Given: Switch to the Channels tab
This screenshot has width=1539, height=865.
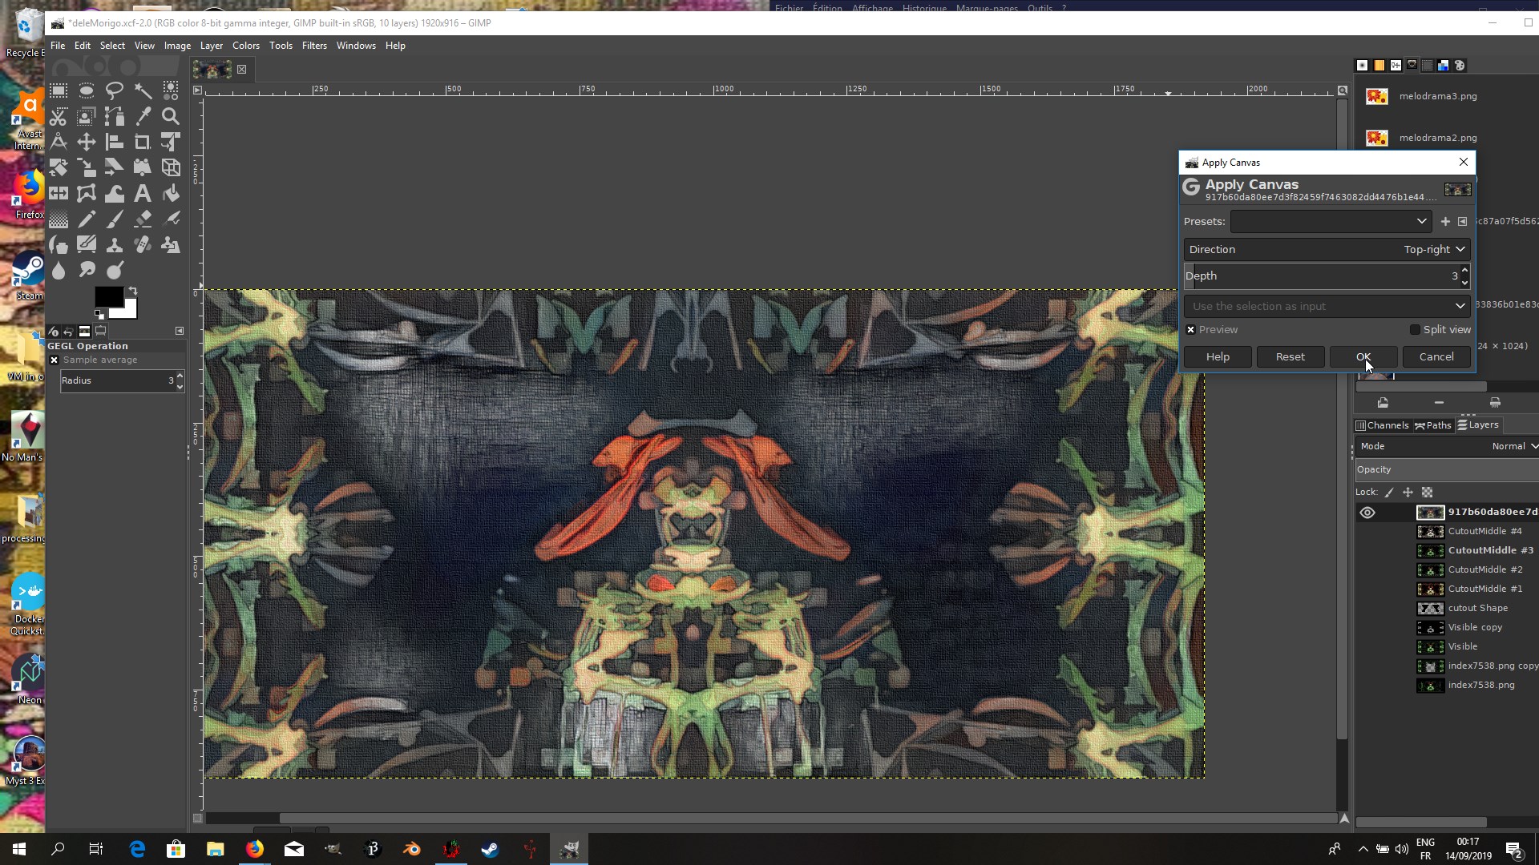Looking at the screenshot, I should click(1382, 425).
